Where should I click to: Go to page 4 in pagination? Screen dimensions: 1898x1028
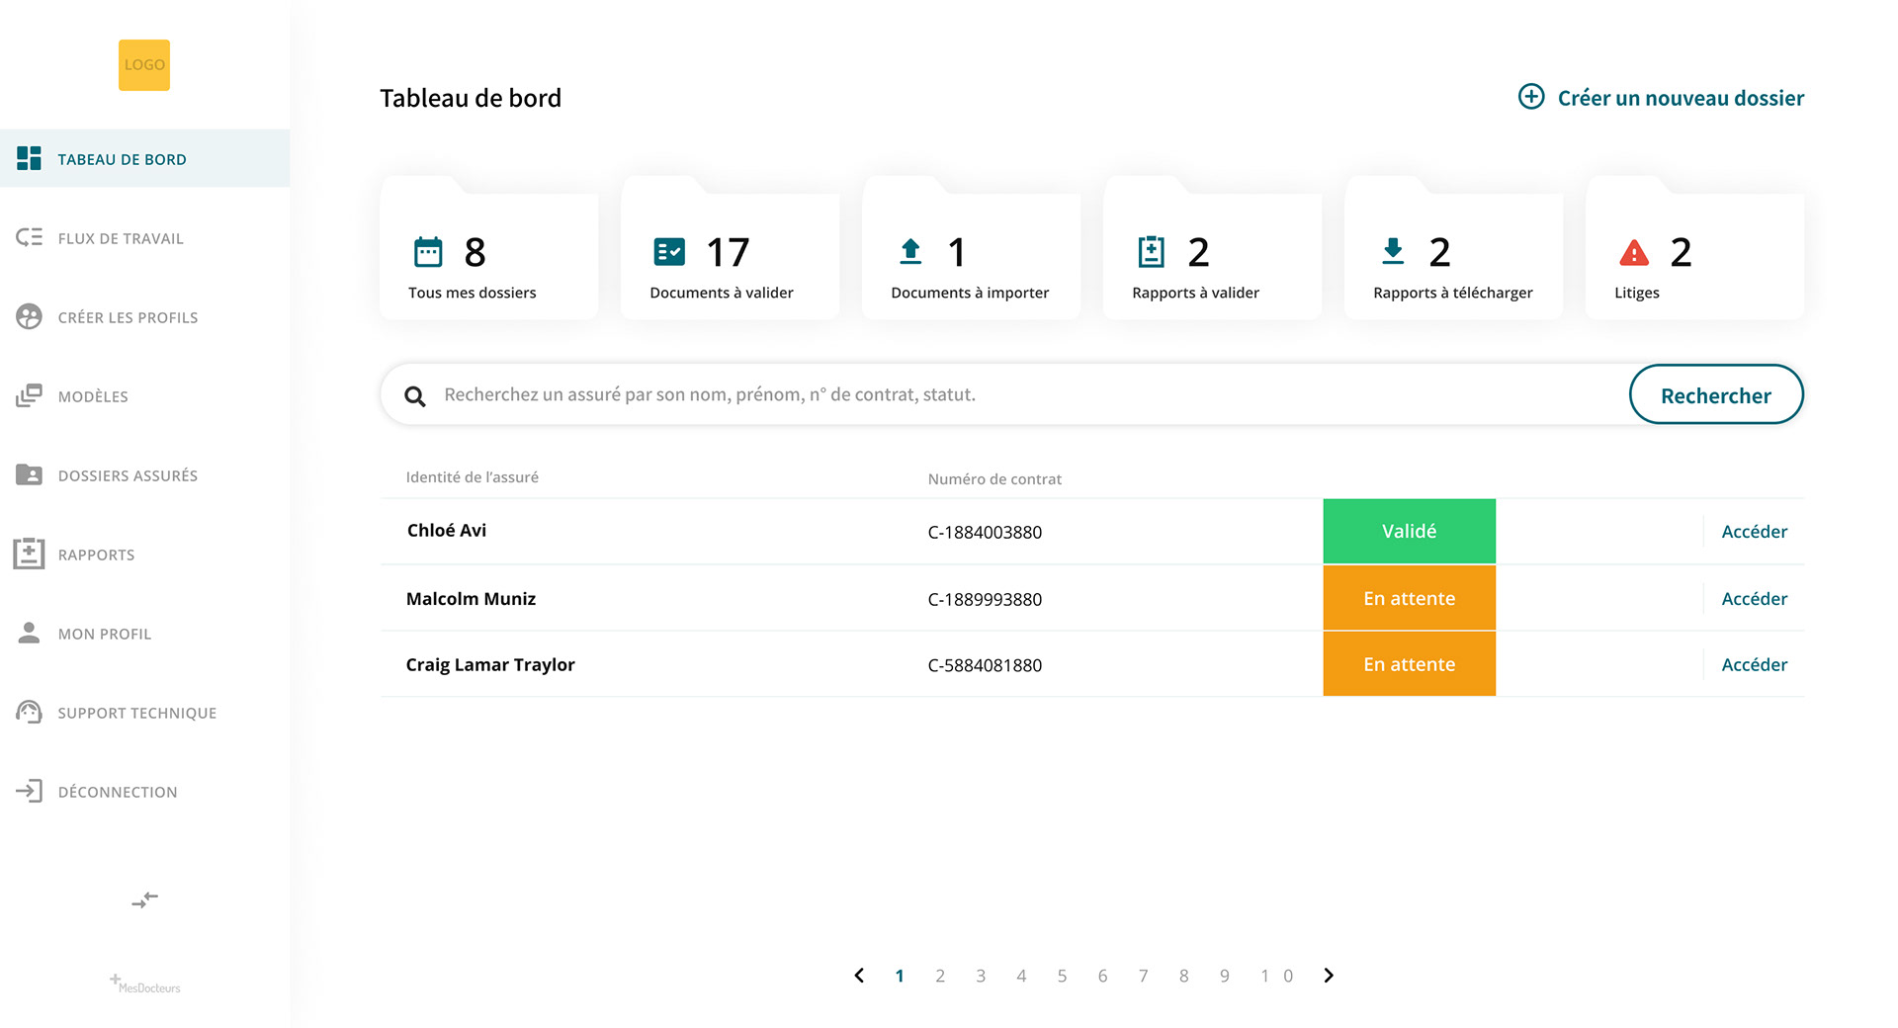tap(1021, 977)
